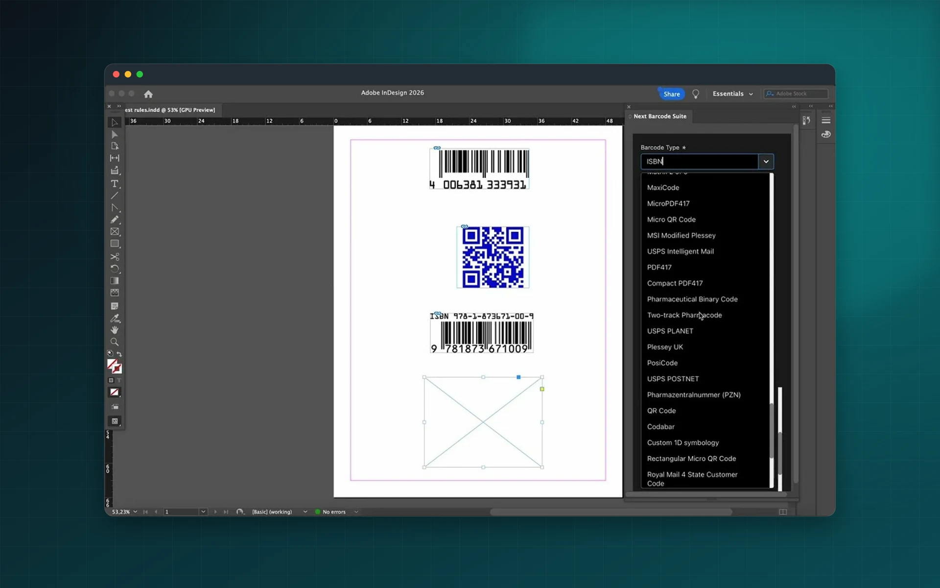Click the fill and stroke color swatch
The image size is (940, 588).
(115, 366)
